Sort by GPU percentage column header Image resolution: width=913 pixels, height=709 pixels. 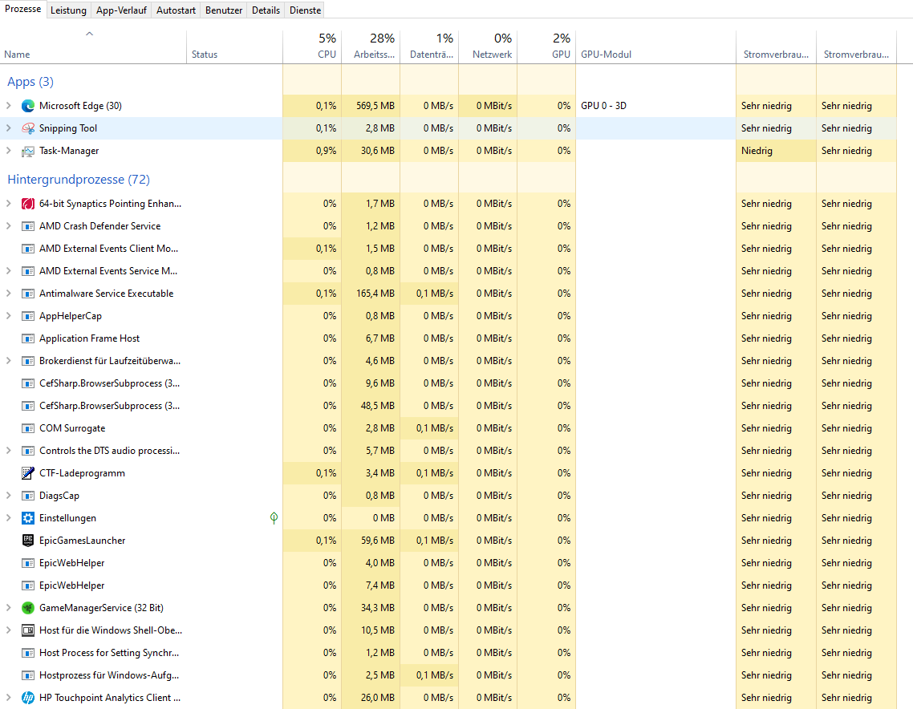point(546,47)
